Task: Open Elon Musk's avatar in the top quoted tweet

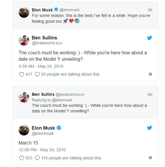Action: pyautogui.click(x=24, y=13)
